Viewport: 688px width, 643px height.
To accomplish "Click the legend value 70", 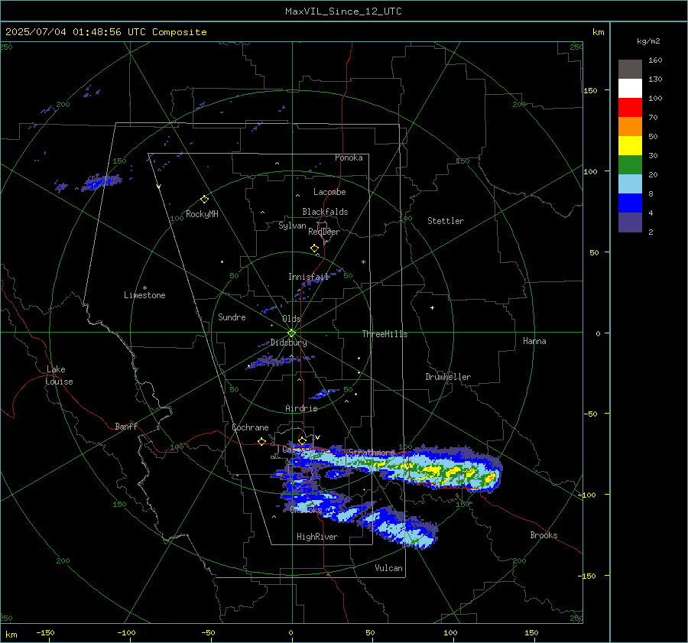I will click(653, 118).
